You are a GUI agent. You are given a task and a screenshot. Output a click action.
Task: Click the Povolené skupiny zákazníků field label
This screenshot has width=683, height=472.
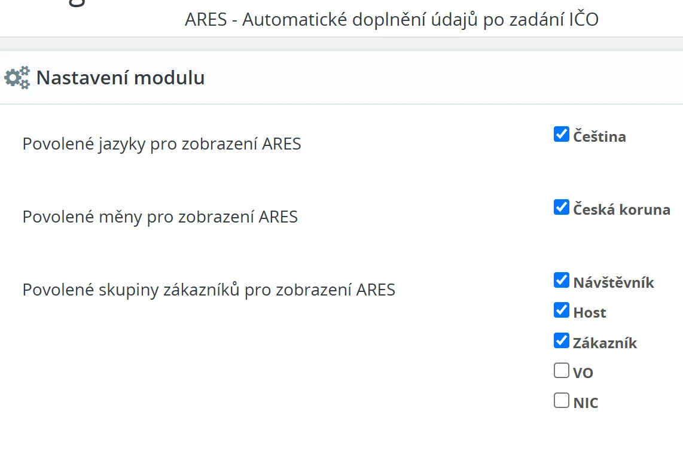point(209,290)
